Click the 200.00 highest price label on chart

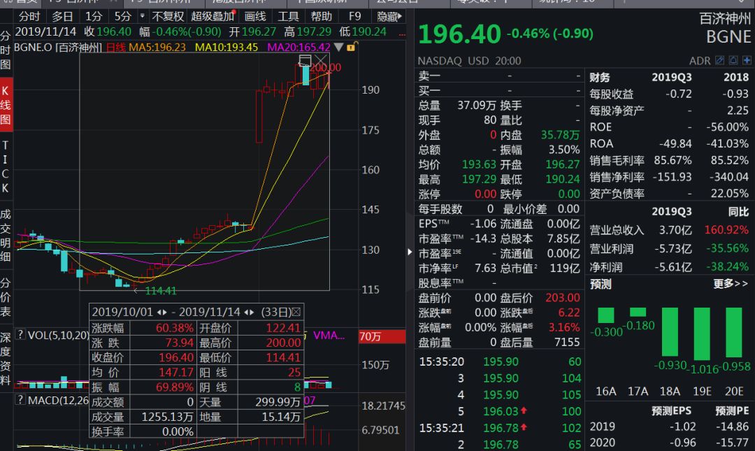[326, 67]
